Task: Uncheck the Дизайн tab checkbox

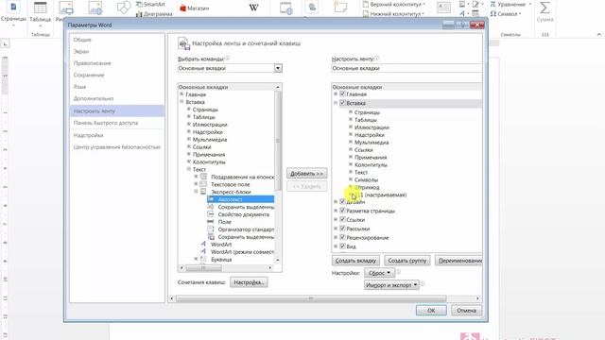Action: tap(342, 201)
